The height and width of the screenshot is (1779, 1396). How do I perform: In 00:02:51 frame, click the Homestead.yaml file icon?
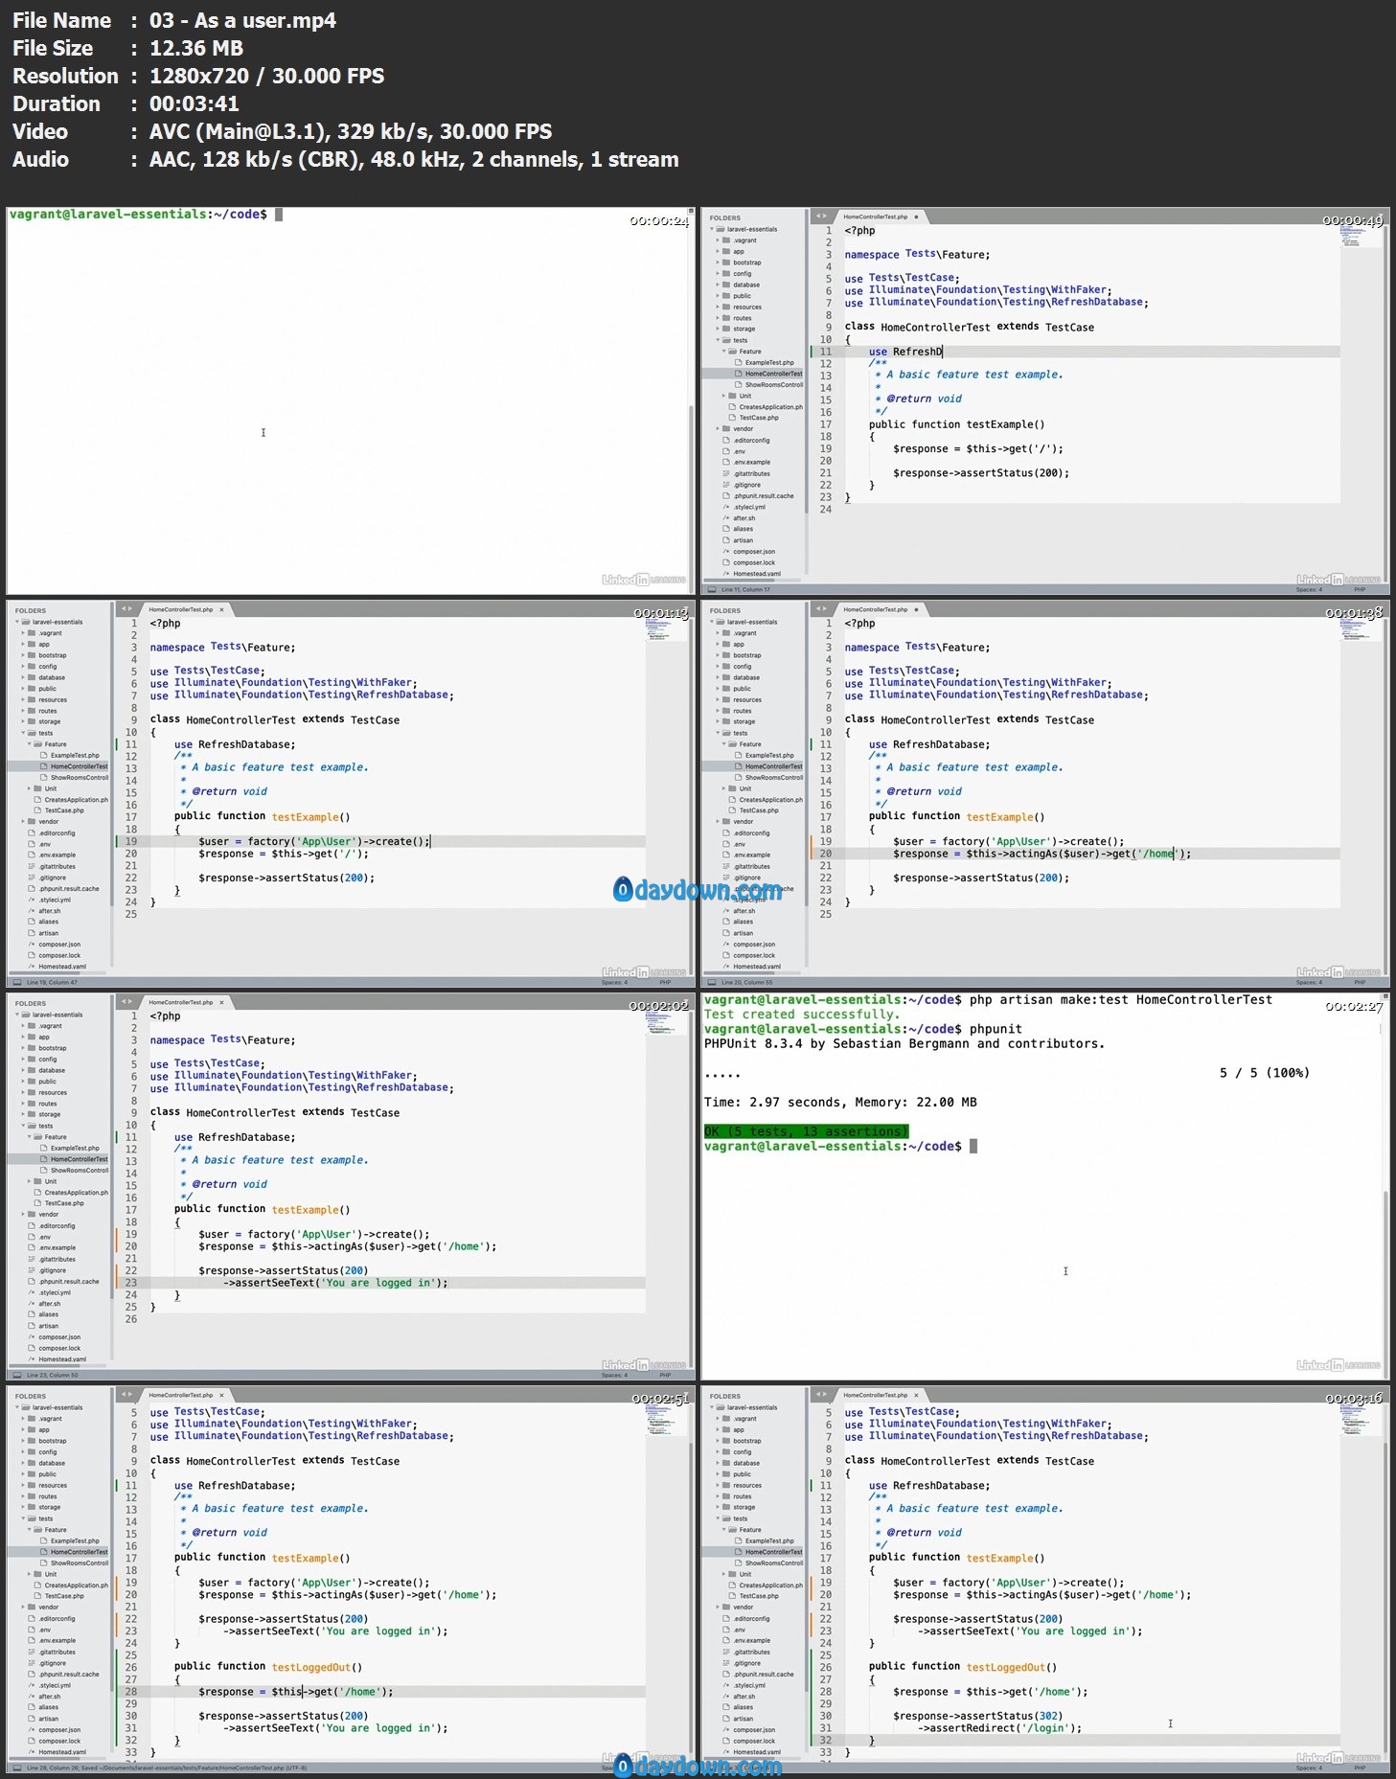32,1752
